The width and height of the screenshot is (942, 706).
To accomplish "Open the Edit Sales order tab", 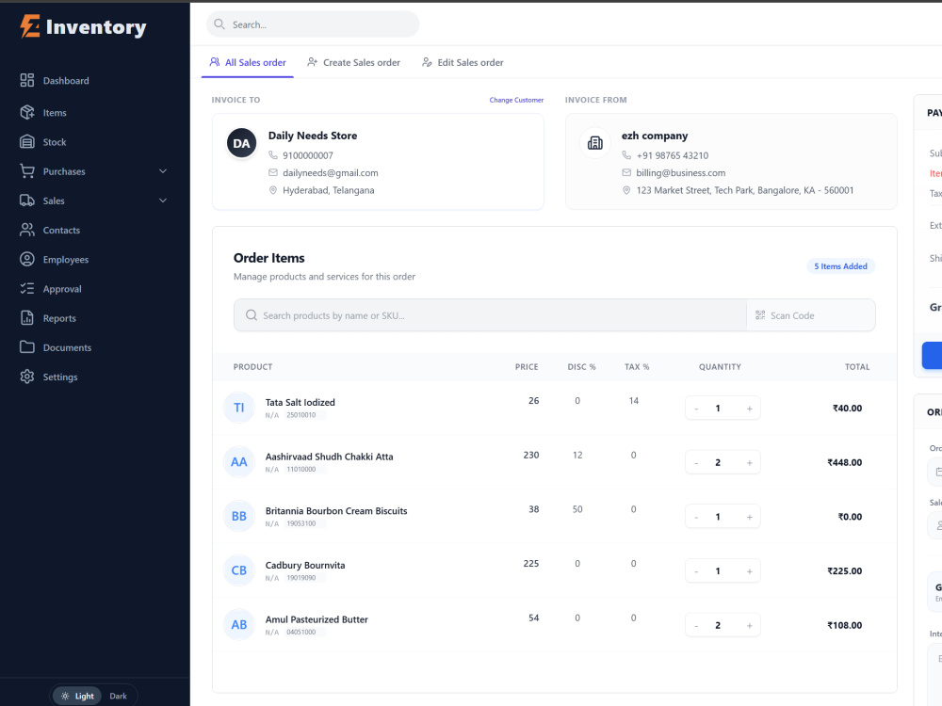I will [463, 62].
